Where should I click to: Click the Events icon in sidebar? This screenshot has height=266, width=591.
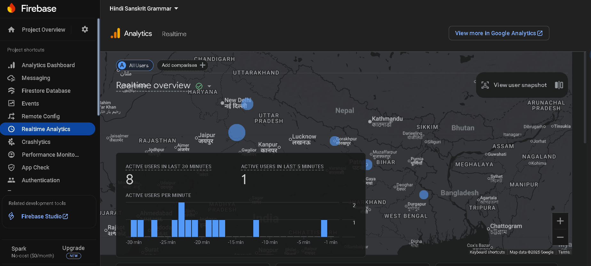coord(12,103)
